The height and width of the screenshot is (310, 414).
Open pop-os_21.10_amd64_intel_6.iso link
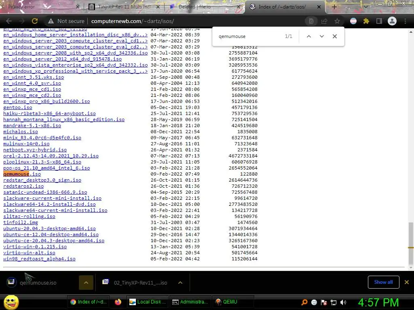[x=46, y=168]
